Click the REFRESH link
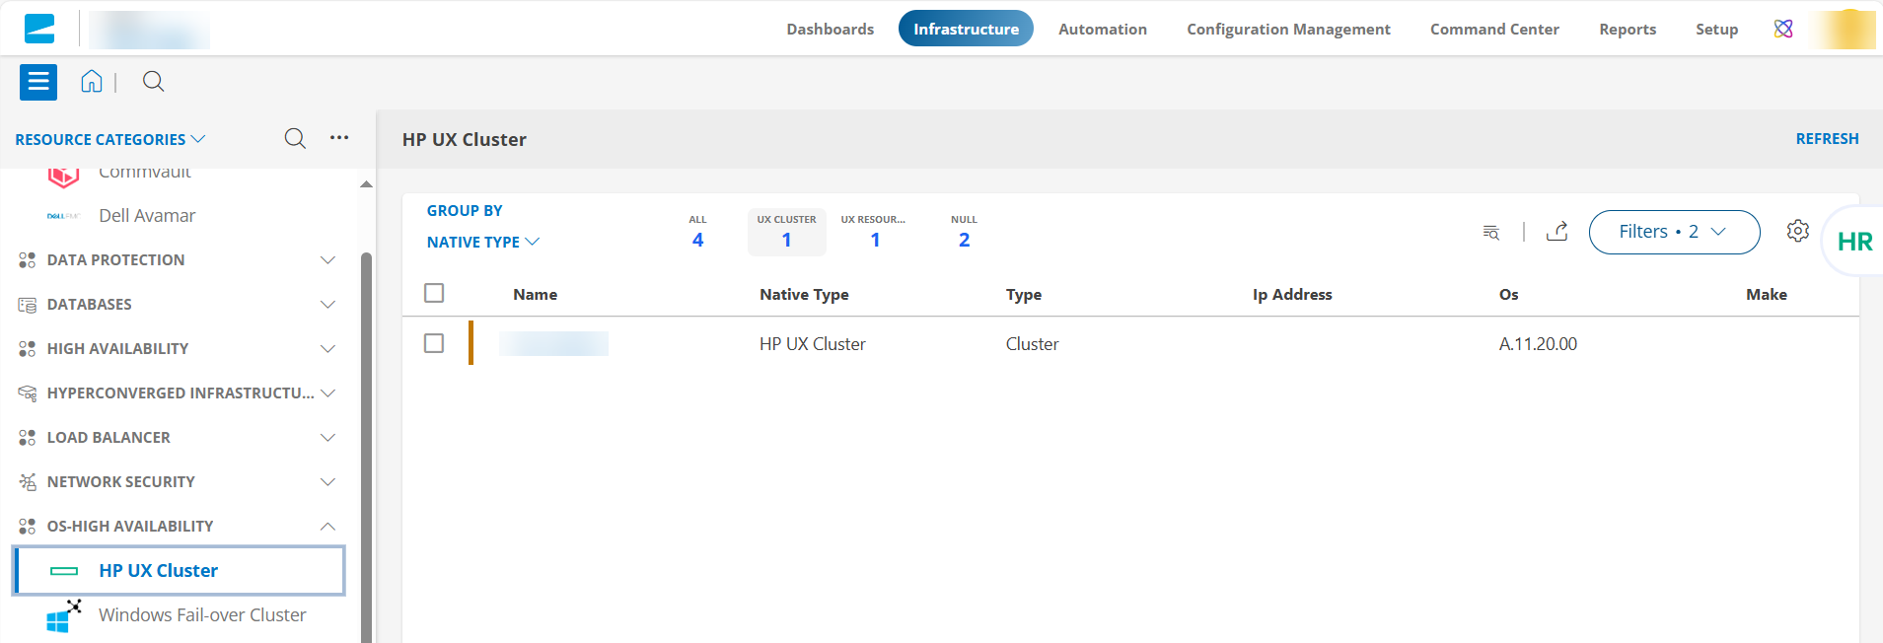The height and width of the screenshot is (643, 1883). pos(1827,139)
